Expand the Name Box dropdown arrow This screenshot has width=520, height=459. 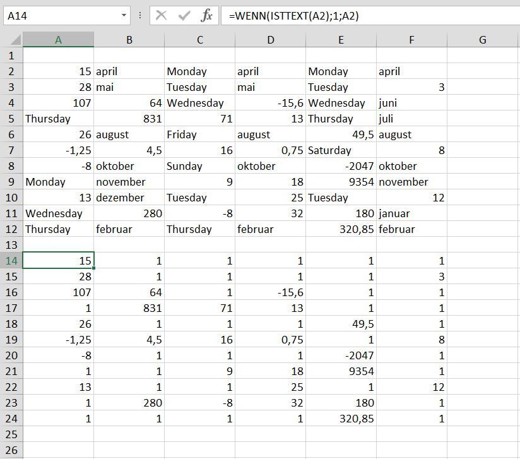point(124,15)
